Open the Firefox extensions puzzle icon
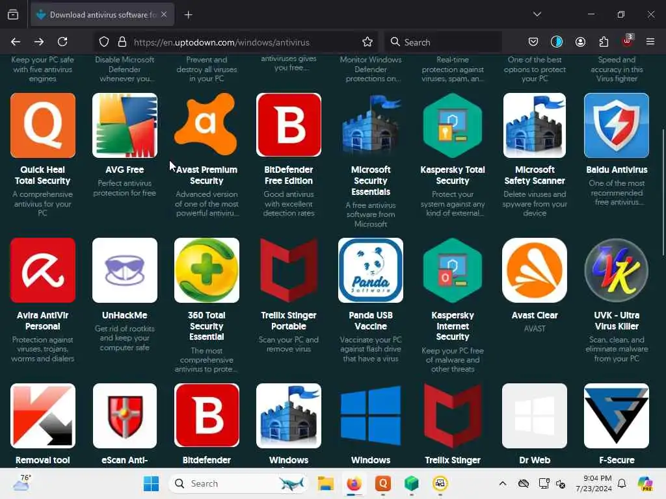The width and height of the screenshot is (666, 499). pyautogui.click(x=604, y=42)
